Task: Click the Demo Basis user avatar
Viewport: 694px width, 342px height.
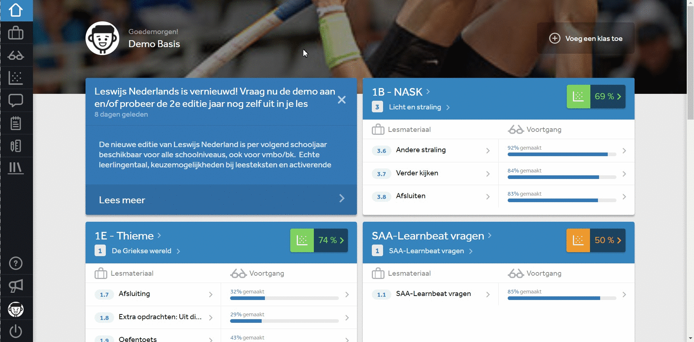Action: pyautogui.click(x=102, y=38)
